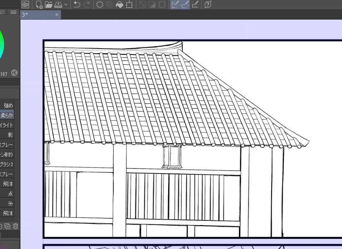Viewport: 342px width, 249px height.
Task: Open a file with the folder icon
Action: coord(49,4)
